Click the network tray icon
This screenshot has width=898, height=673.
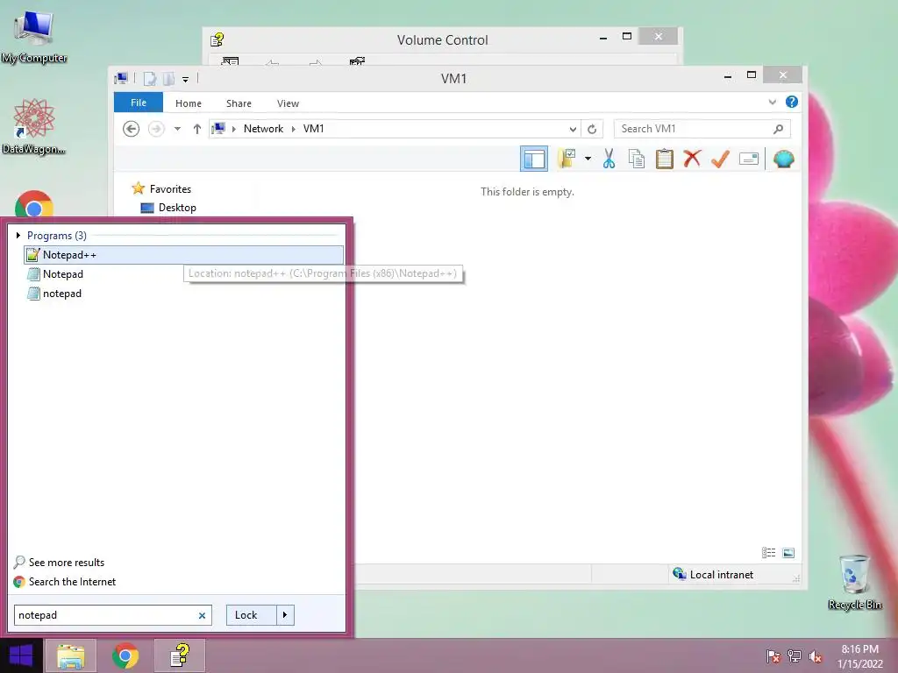pos(795,655)
